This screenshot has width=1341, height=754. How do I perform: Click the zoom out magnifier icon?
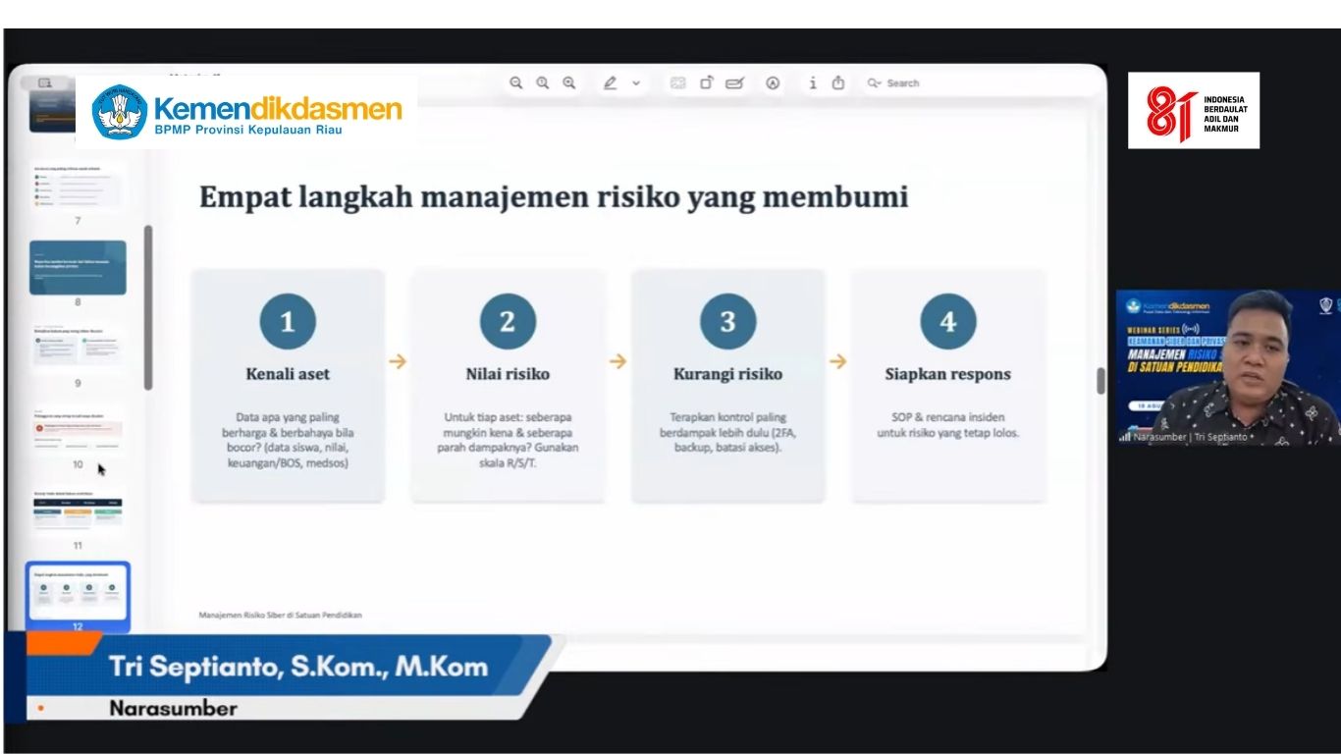516,83
